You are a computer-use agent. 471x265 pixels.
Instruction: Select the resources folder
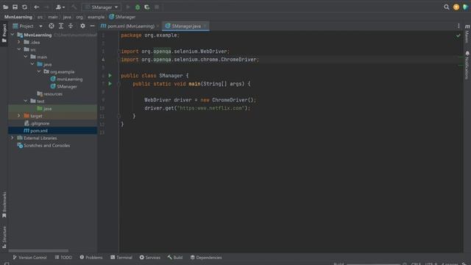coord(49,93)
